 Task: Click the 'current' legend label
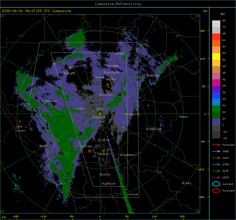pos(228,184)
